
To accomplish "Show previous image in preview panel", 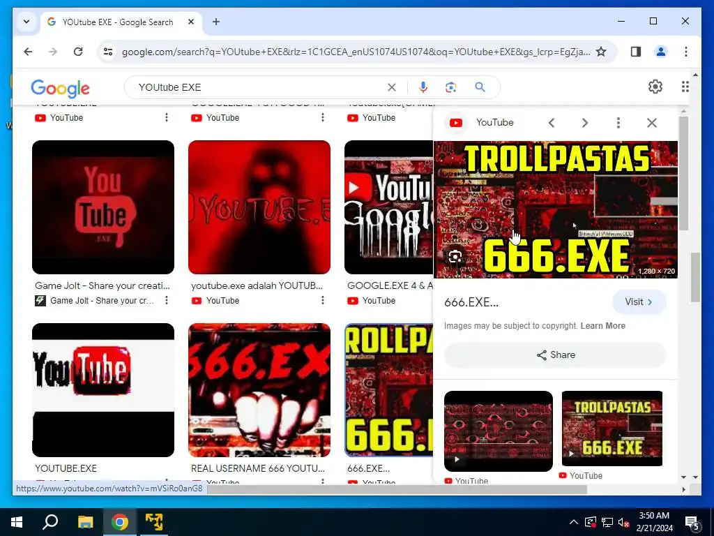I will [x=552, y=123].
